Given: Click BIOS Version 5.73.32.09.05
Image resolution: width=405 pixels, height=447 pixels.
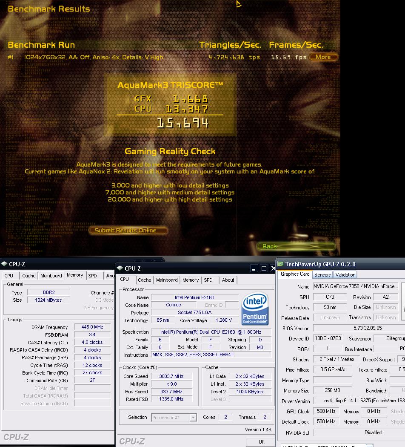Looking at the screenshot, I should tap(360, 328).
